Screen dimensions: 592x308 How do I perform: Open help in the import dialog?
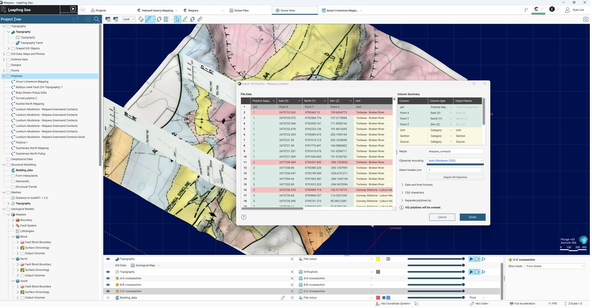click(244, 217)
